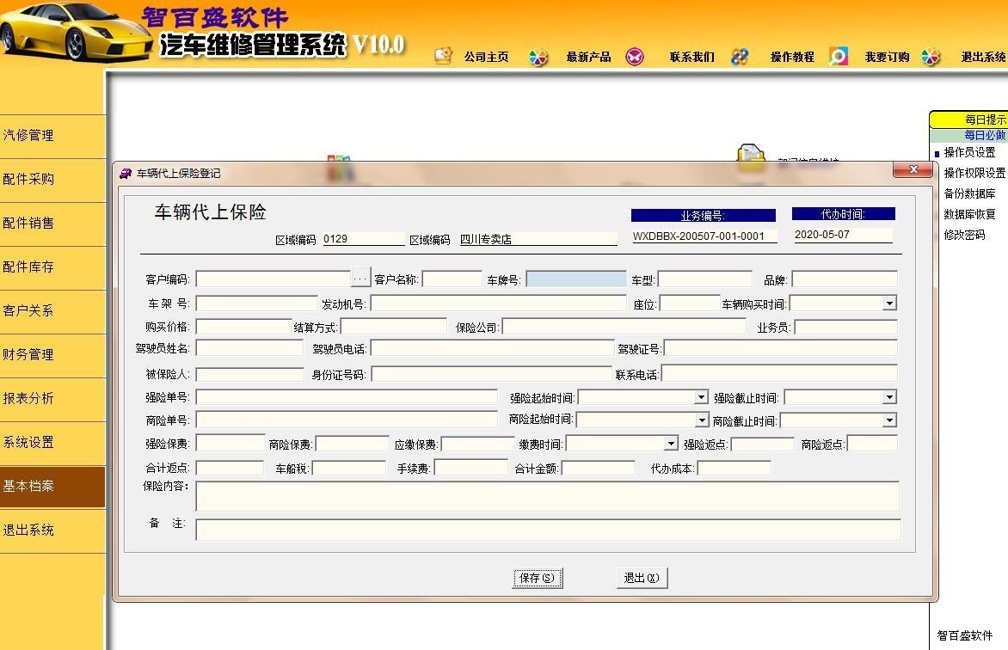1008x650 pixels.
Task: Open the 商险截止时间 dropdown
Action: click(889, 420)
